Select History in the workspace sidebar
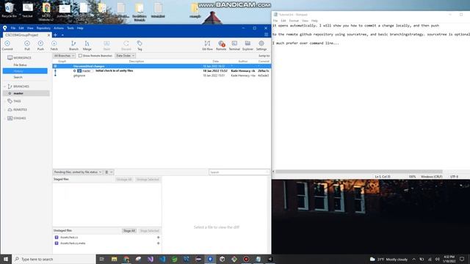The image size is (470, 264). [25, 71]
